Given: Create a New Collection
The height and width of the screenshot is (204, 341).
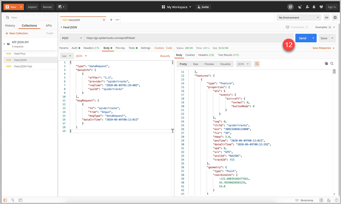Looking at the screenshot, I should (x=17, y=33).
